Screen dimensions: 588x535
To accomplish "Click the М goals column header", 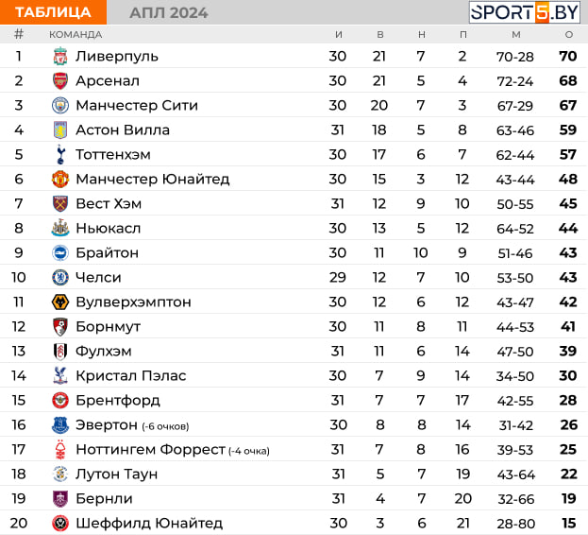I will point(516,35).
